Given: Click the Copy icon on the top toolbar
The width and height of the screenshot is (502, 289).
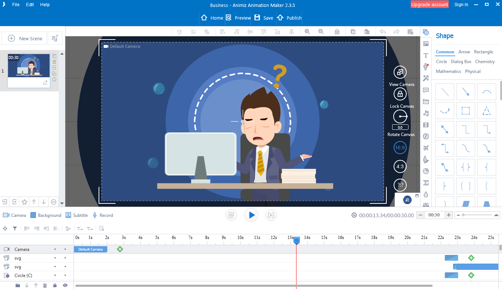Looking at the screenshot, I should click(x=353, y=32).
